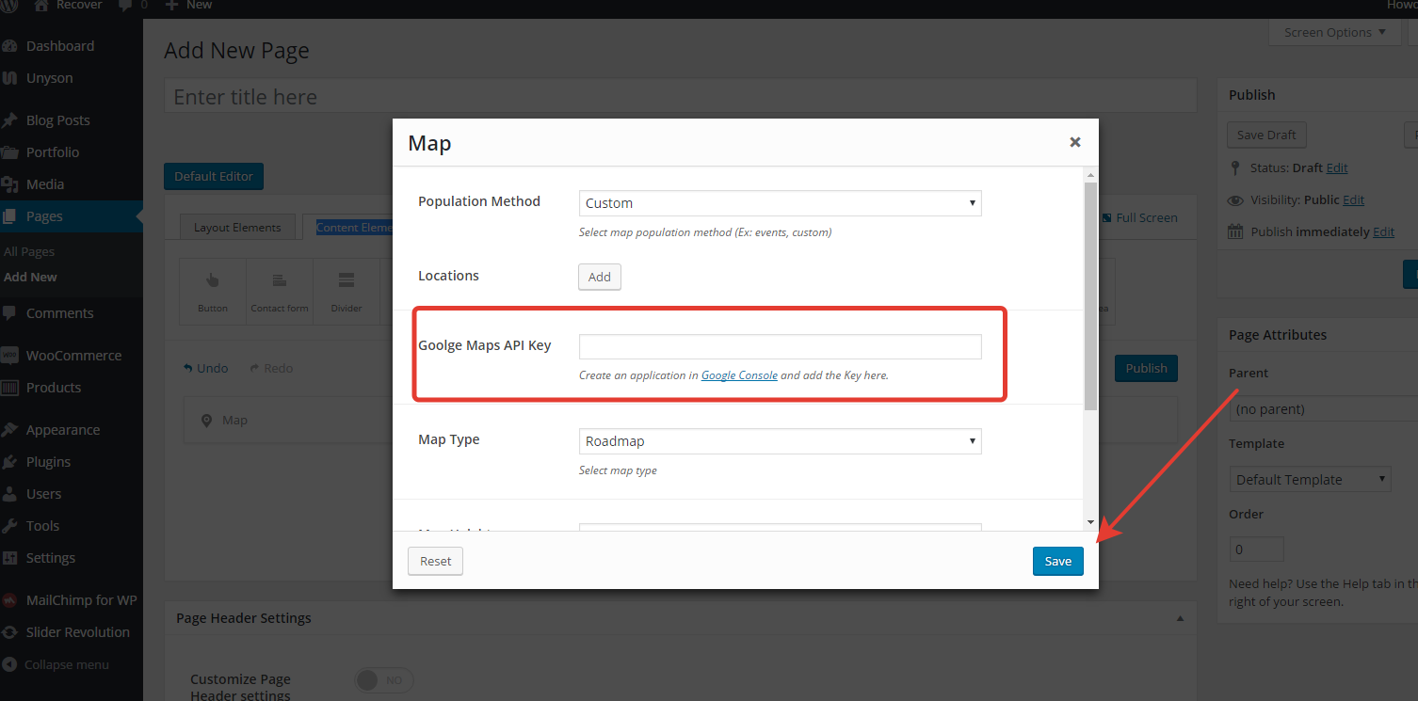Close the Map dialog with X
Screen dimensions: 1418x701
[x=1075, y=142]
